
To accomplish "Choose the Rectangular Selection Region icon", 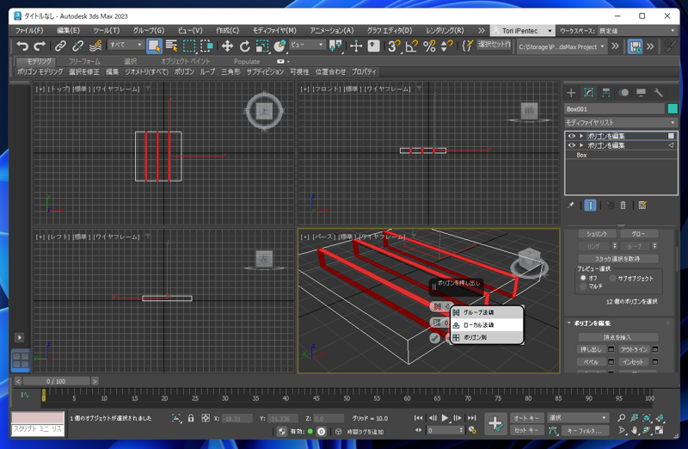I will coord(189,46).
